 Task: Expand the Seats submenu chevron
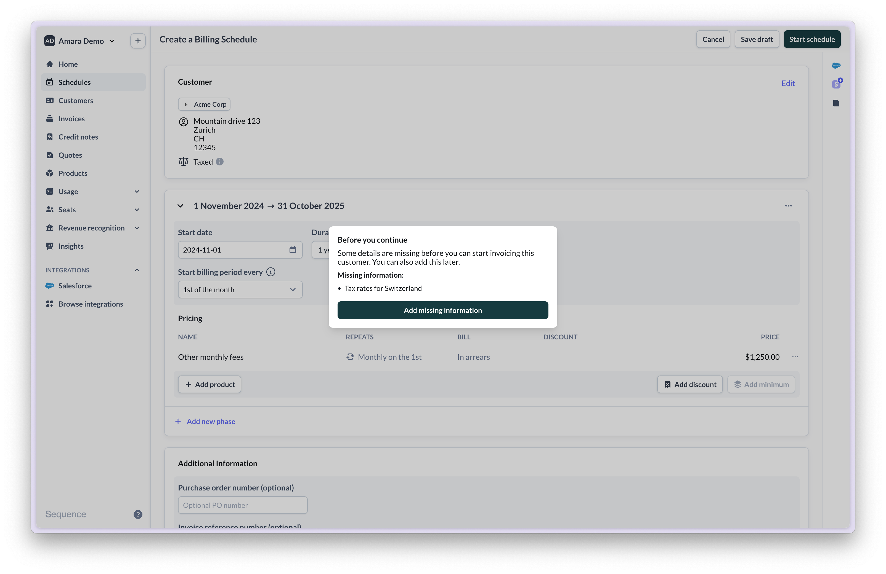(x=137, y=210)
